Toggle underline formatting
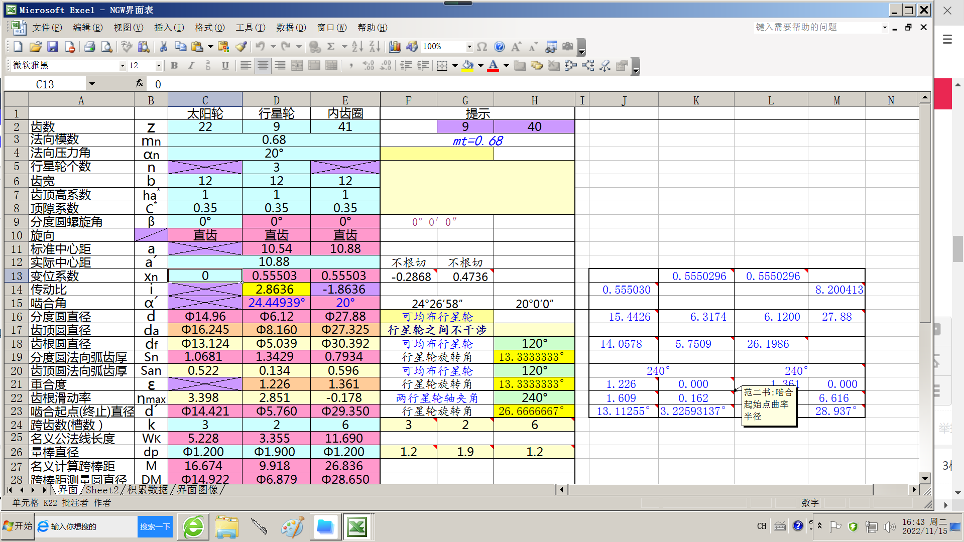This screenshot has width=964, height=542. coord(225,66)
